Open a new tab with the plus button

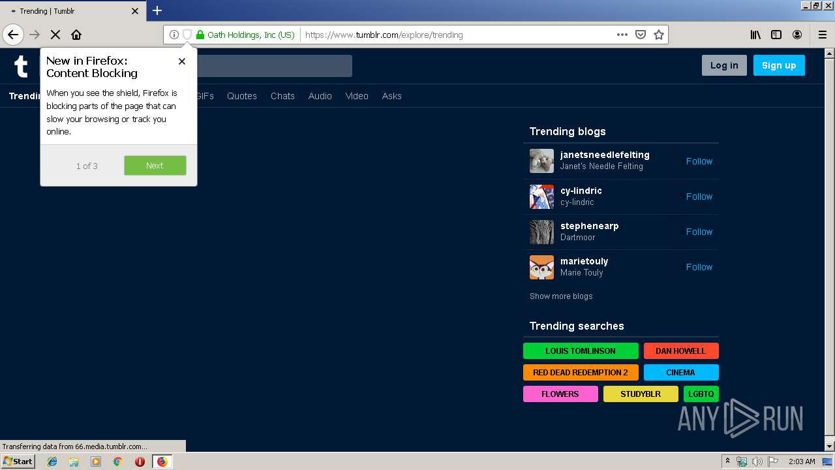click(157, 10)
